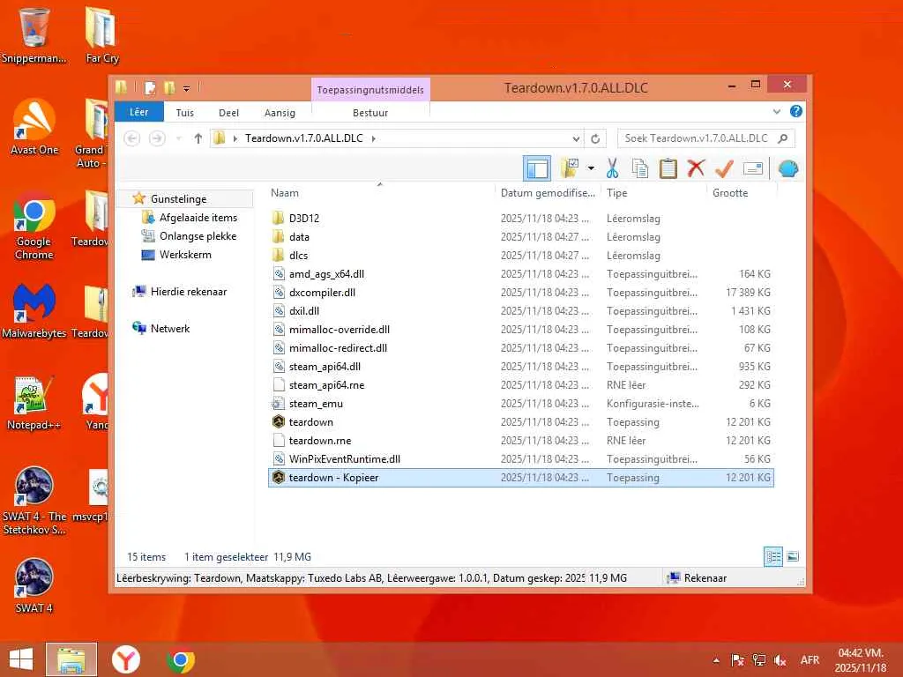Sort by the Naam column header

point(285,193)
